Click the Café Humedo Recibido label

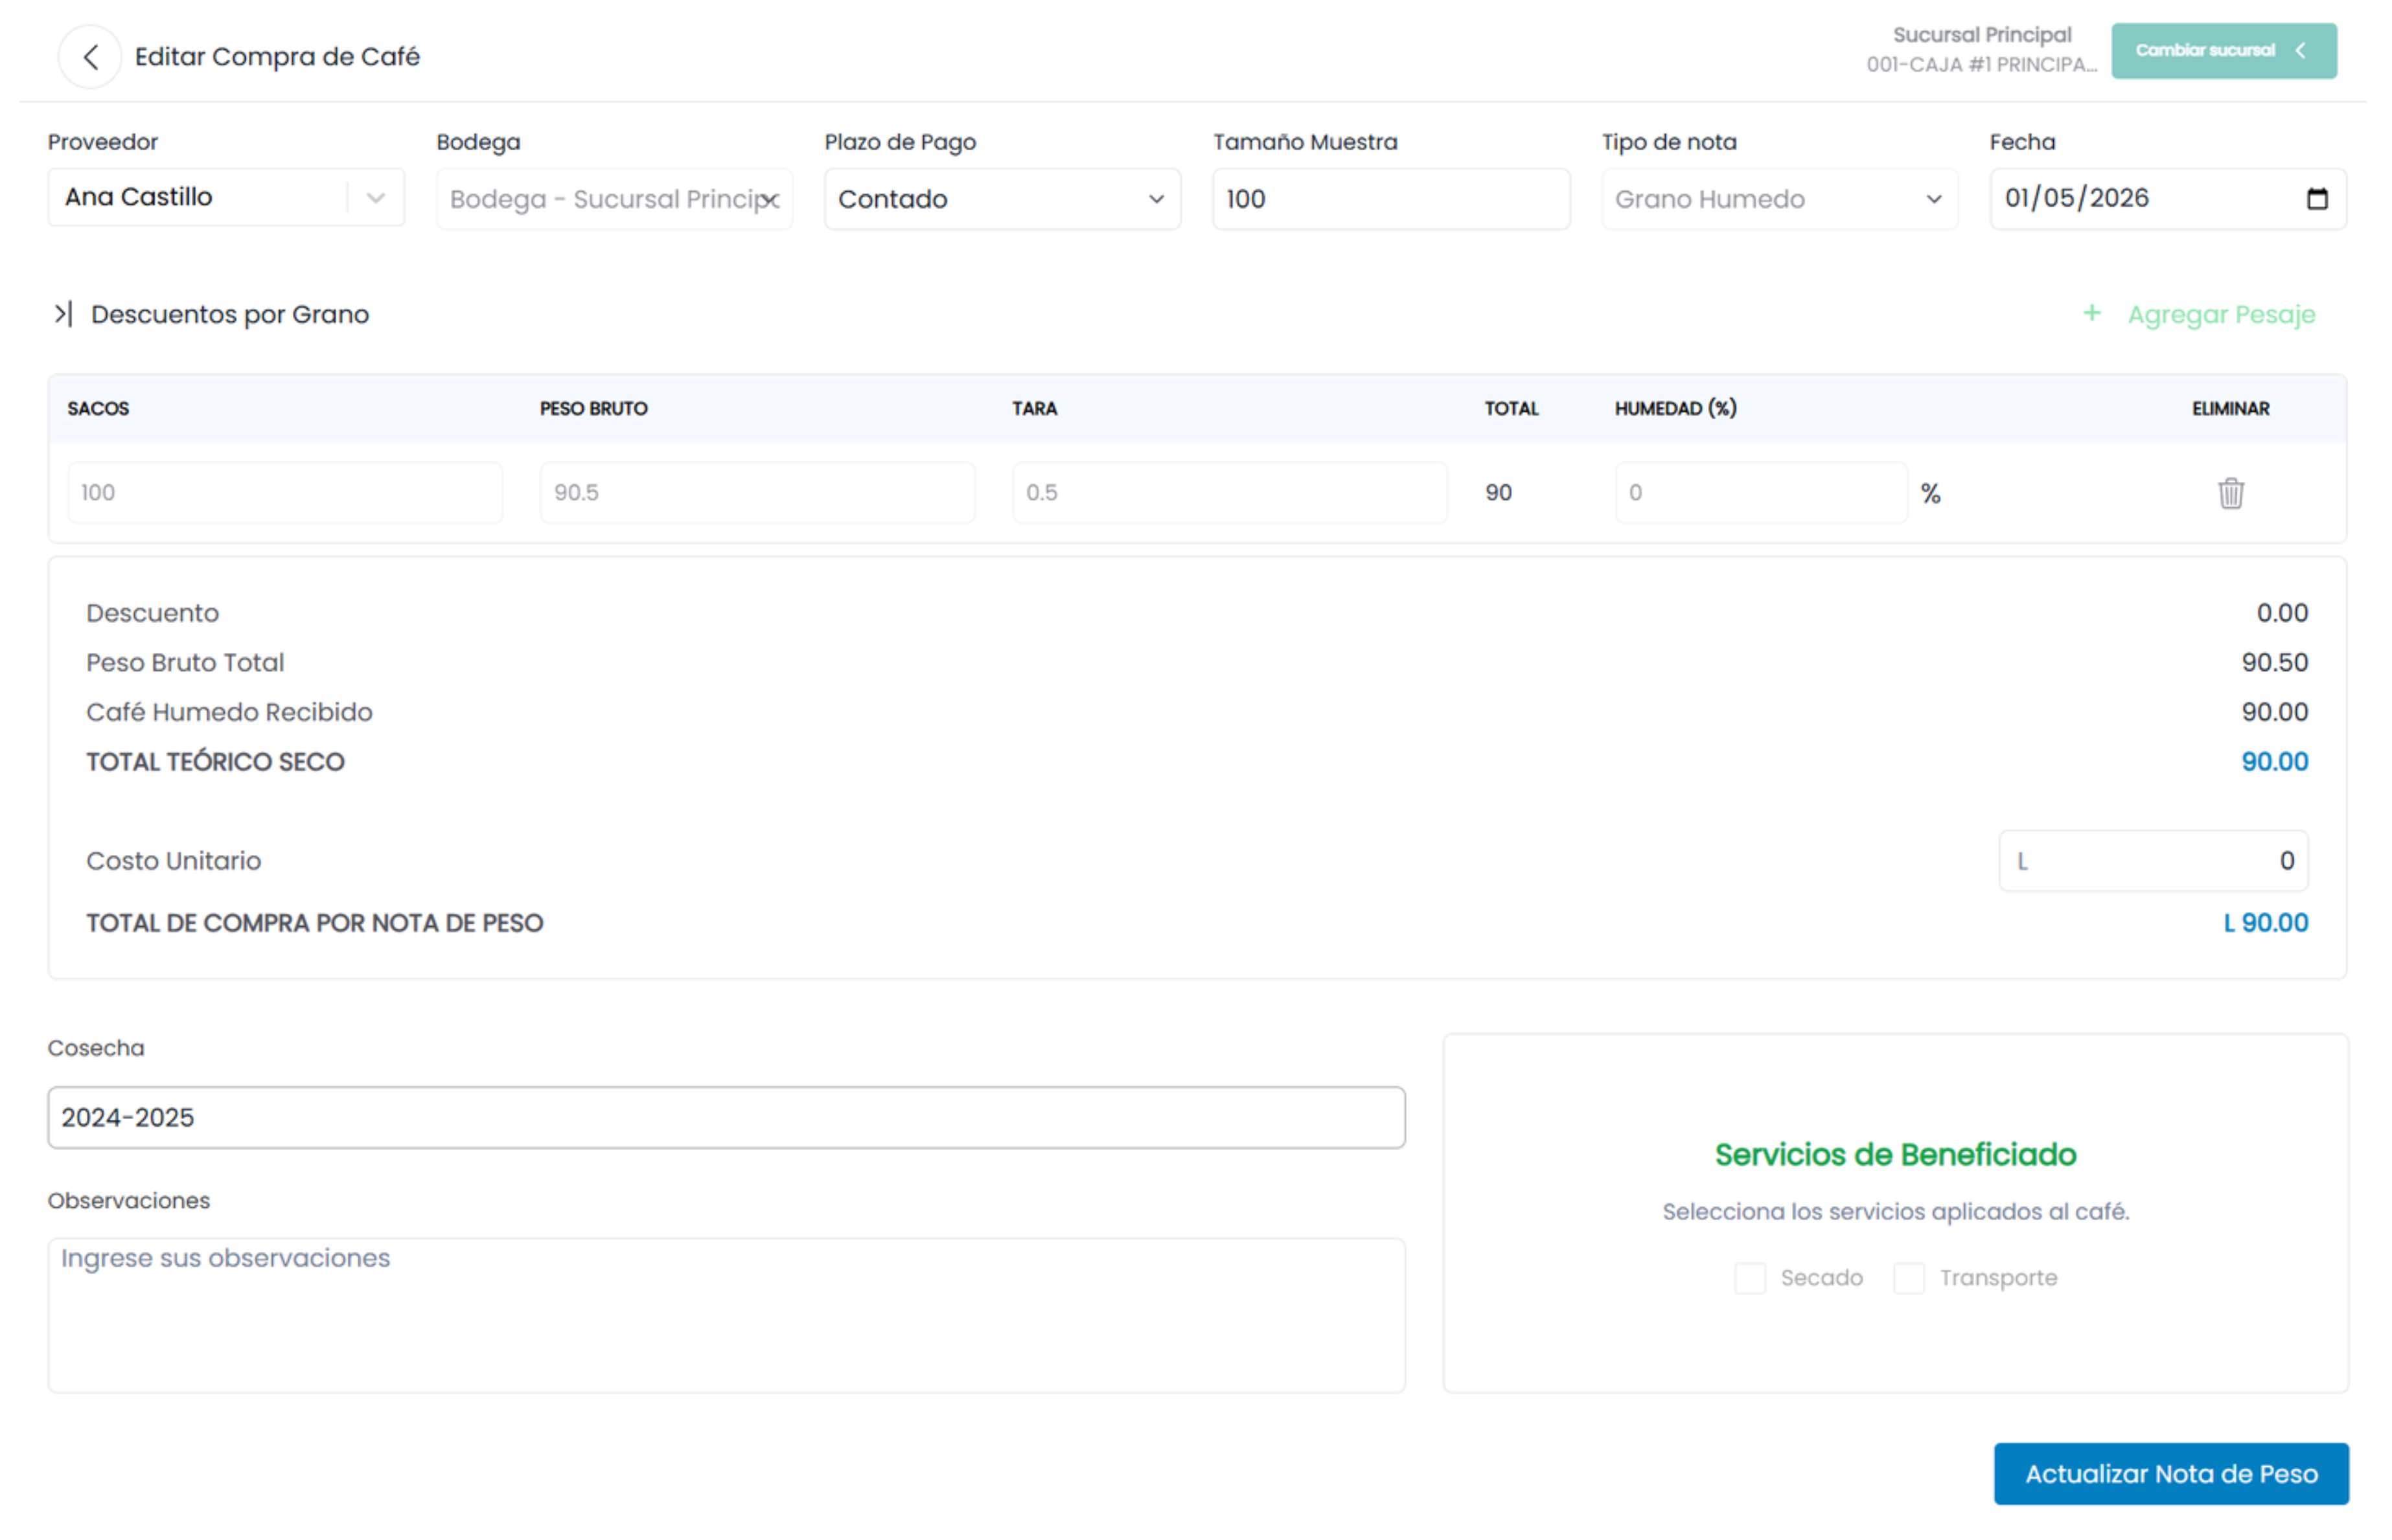point(229,712)
